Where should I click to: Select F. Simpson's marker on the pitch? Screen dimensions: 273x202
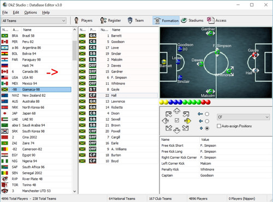217,52
